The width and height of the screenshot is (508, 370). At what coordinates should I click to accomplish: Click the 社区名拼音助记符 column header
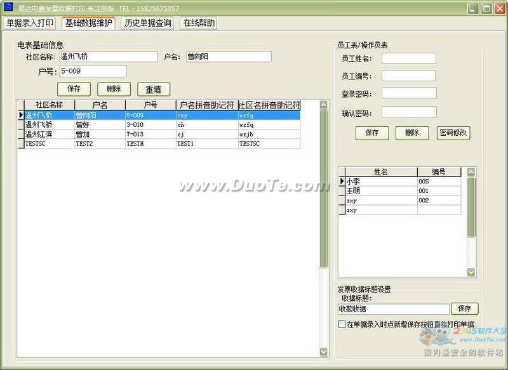tap(269, 105)
